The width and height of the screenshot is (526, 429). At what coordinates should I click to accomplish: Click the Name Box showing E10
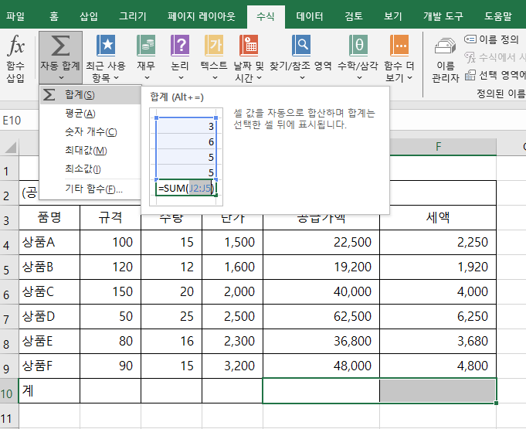coord(20,120)
